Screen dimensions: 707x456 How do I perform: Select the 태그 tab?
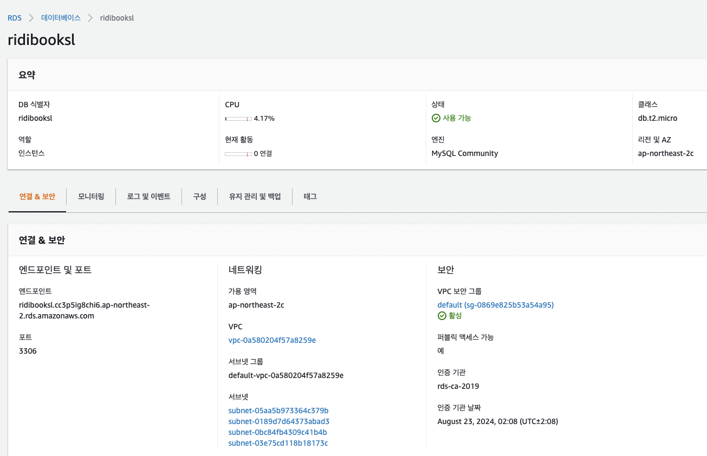(x=310, y=197)
